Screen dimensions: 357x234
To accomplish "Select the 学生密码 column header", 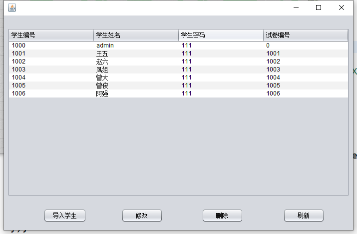I will (221, 35).
